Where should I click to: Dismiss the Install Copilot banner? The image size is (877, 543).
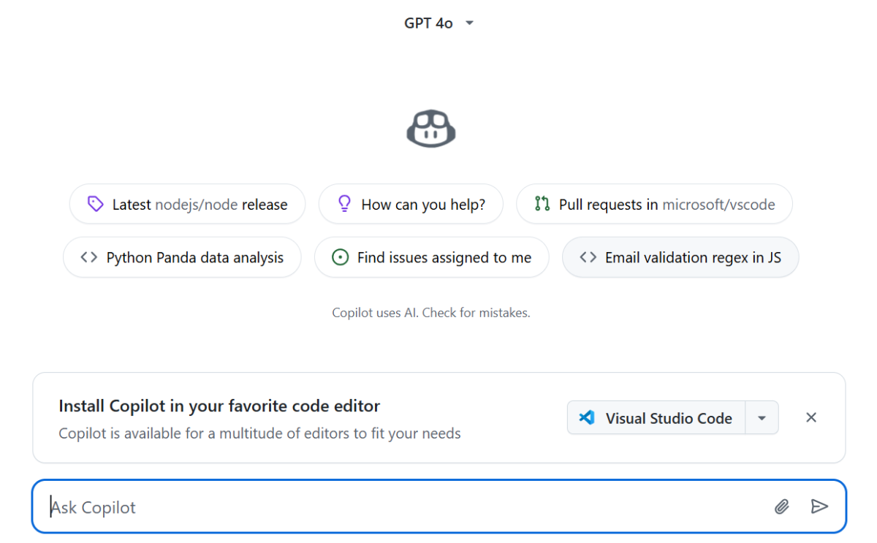pyautogui.click(x=810, y=417)
